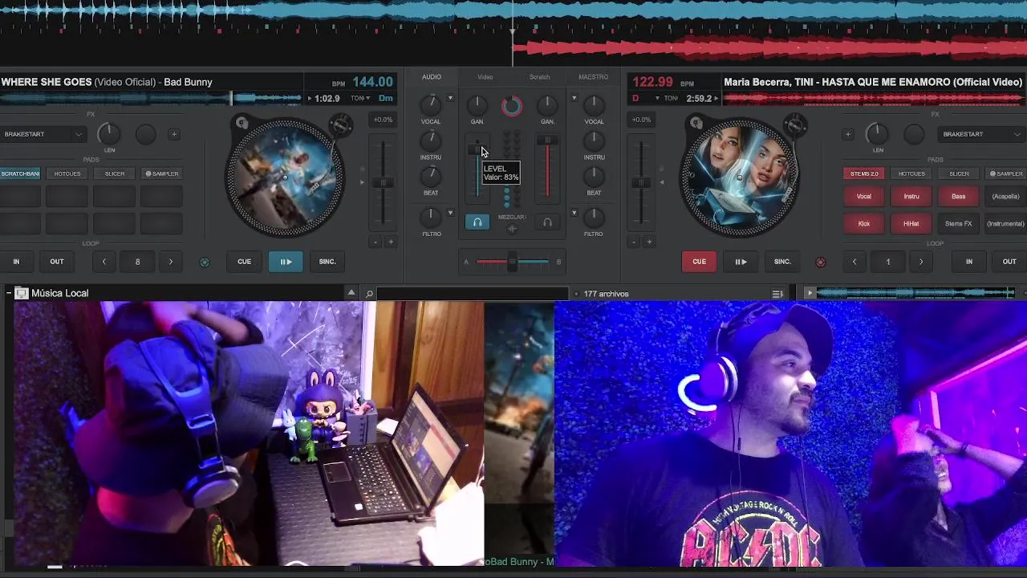Click left deck SINC. button
This screenshot has width=1027, height=578.
click(x=327, y=262)
